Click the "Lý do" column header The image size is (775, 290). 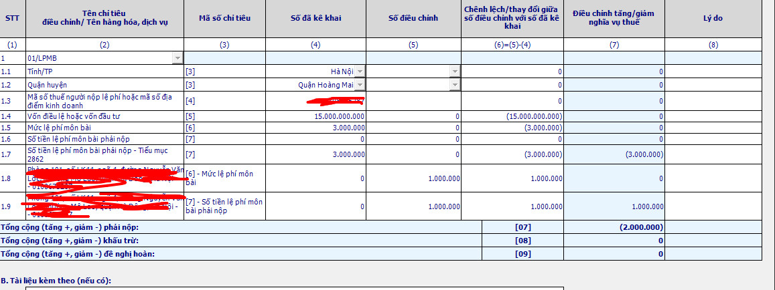coord(713,18)
